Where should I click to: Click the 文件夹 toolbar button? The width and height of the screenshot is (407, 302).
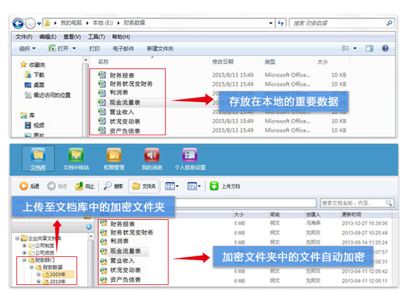[144, 186]
